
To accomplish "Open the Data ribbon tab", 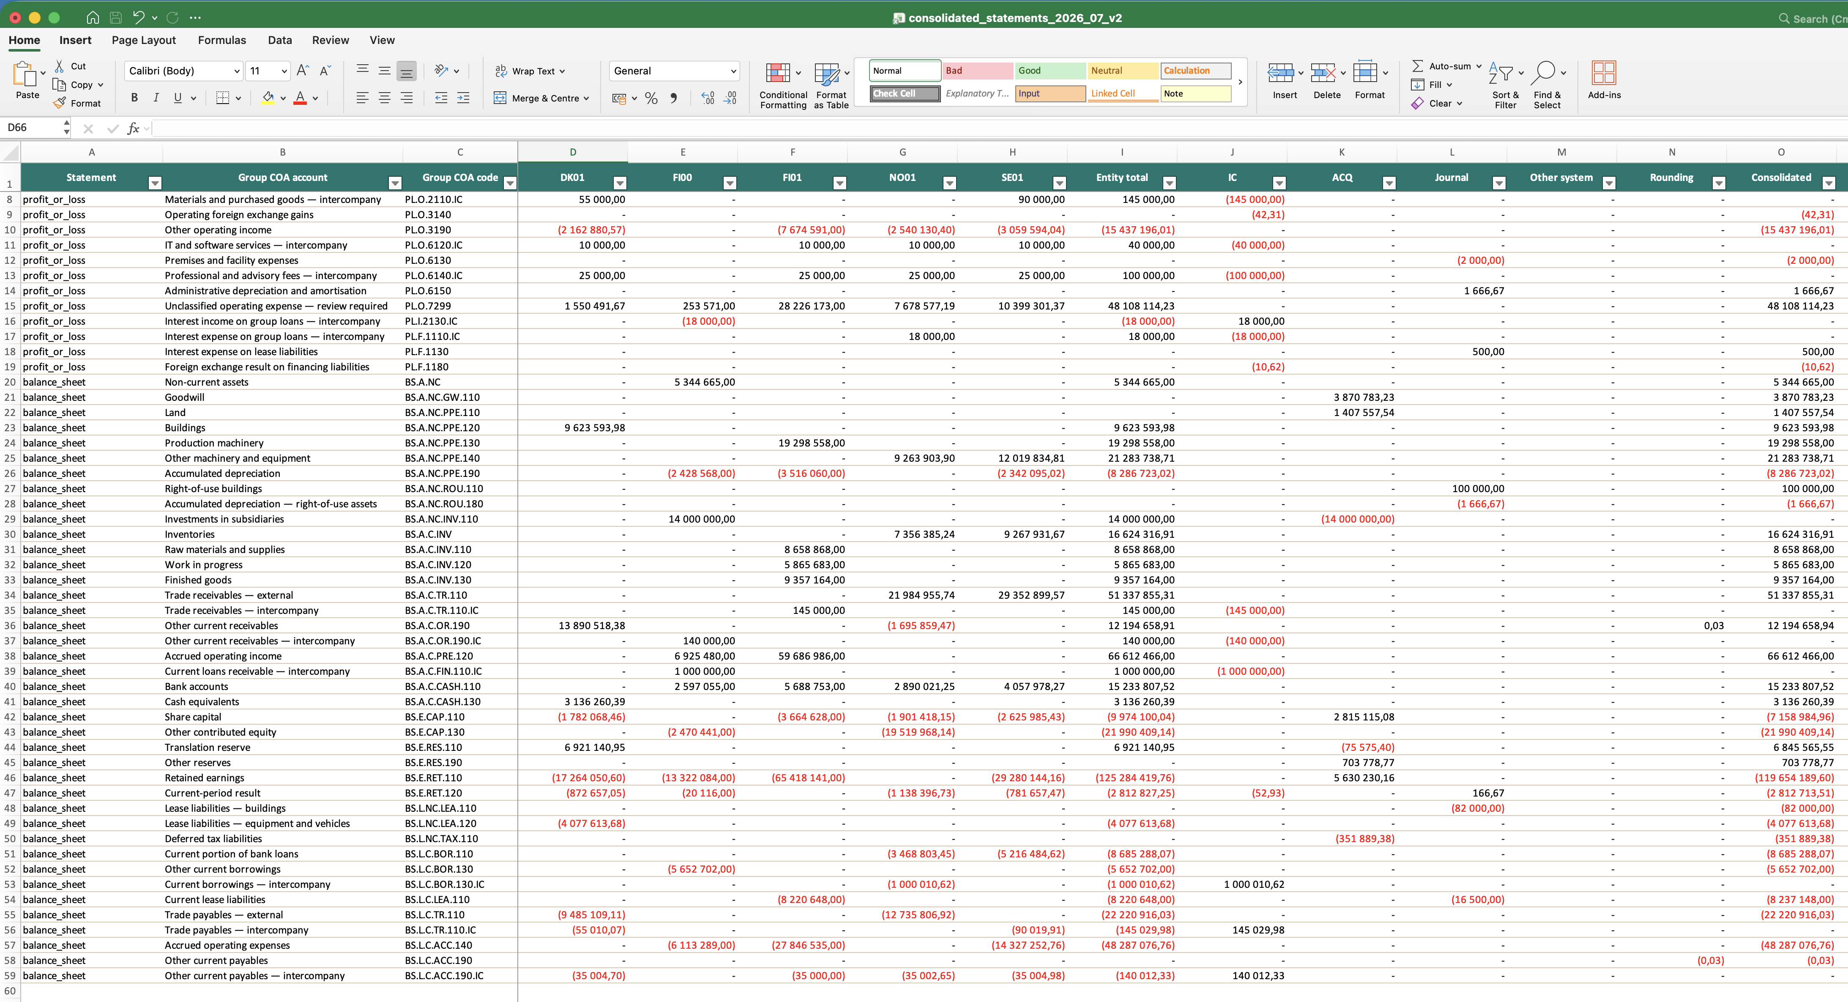I will [x=280, y=40].
